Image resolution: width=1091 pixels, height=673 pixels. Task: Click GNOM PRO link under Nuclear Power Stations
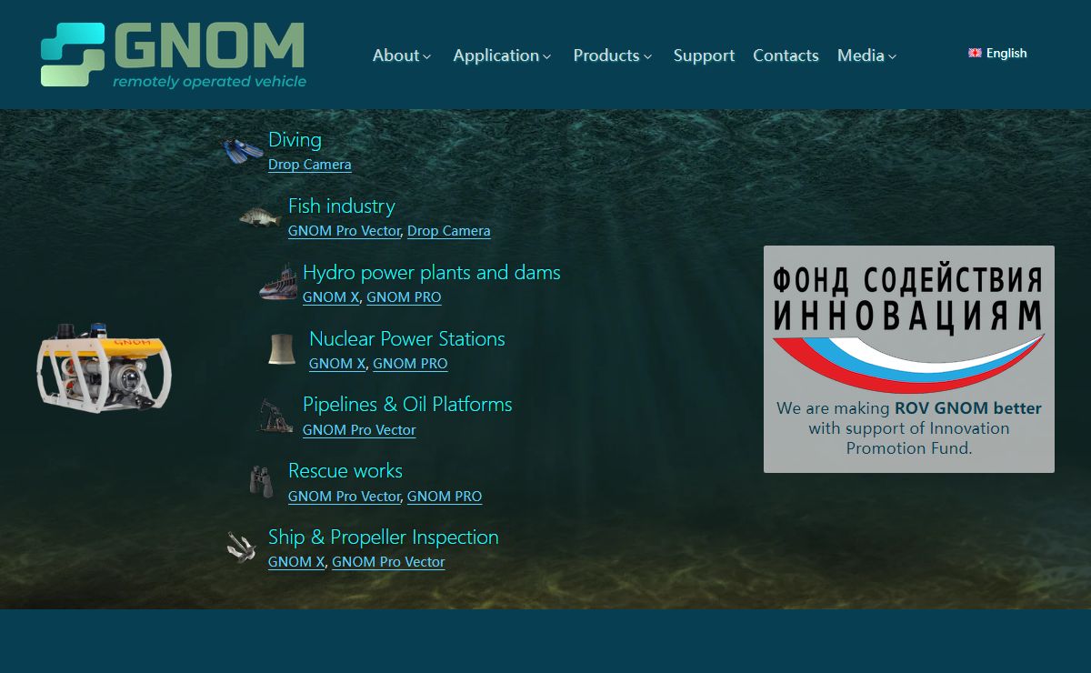click(410, 364)
